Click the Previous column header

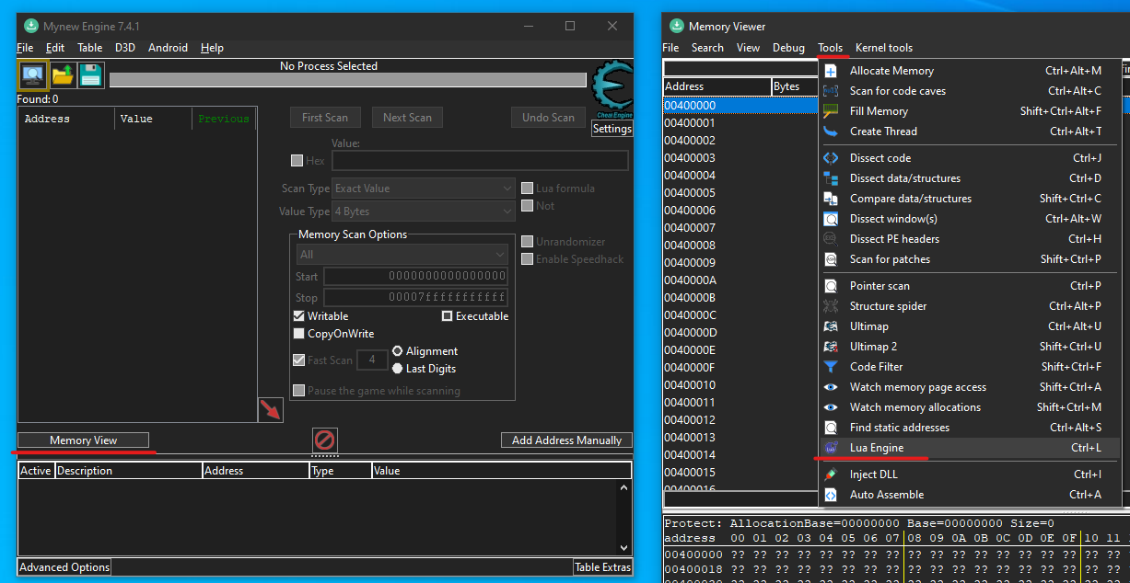[x=224, y=119]
